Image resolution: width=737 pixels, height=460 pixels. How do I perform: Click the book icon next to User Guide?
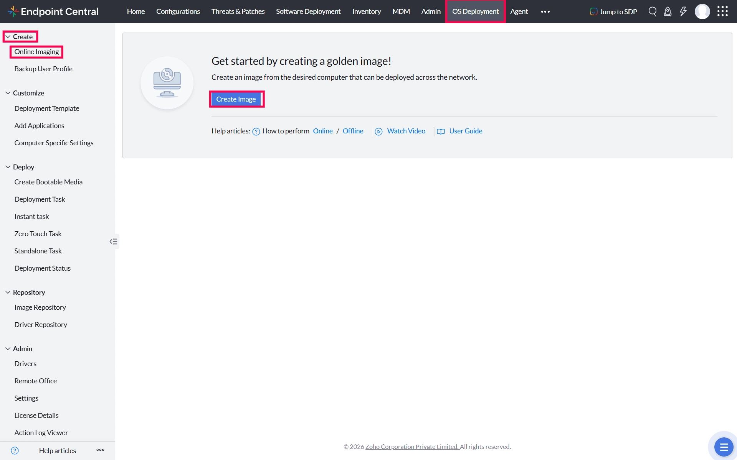pos(441,131)
